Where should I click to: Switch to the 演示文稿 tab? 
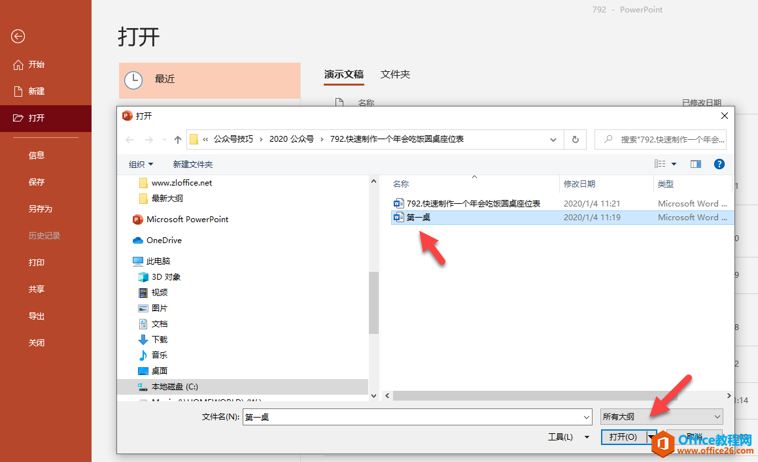(x=344, y=74)
